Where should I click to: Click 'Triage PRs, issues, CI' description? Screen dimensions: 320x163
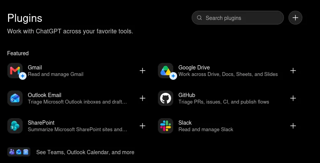coord(224,102)
